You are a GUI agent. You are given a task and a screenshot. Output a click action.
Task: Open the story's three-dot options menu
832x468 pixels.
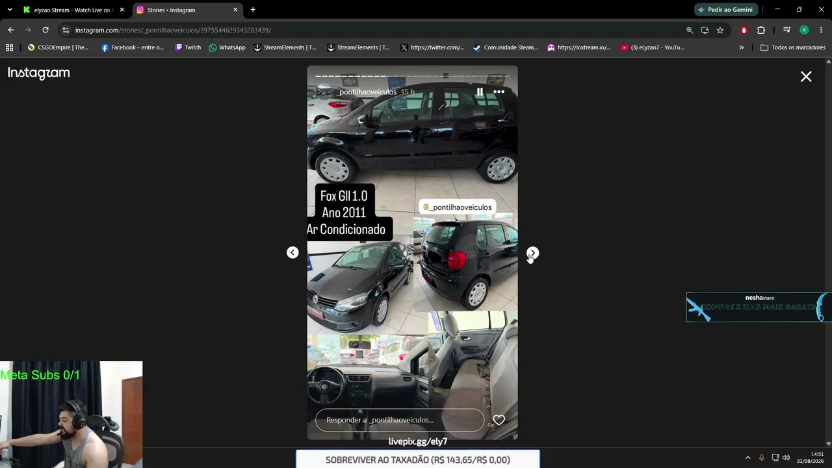tap(499, 92)
